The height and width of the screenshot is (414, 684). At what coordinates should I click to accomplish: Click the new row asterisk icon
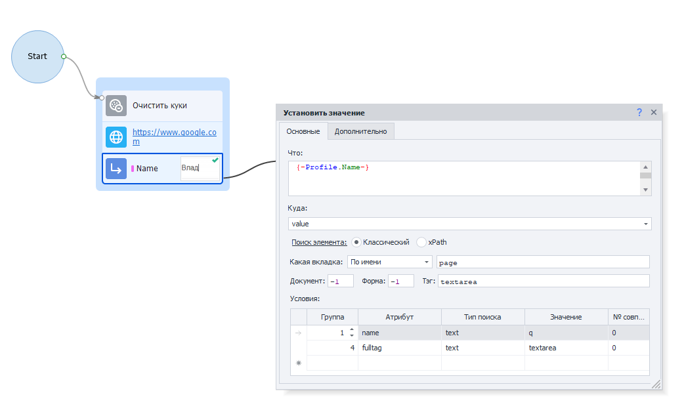pos(299,363)
